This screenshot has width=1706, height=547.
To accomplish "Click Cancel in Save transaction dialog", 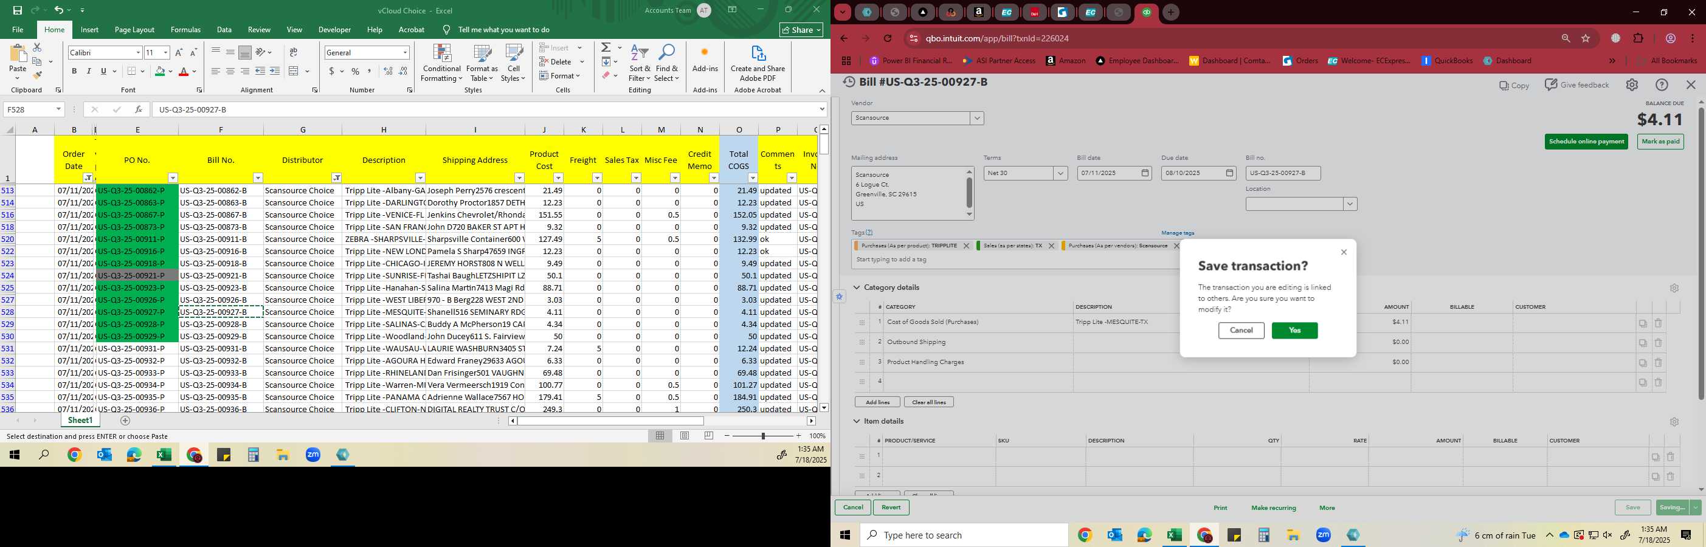I will tap(1241, 331).
